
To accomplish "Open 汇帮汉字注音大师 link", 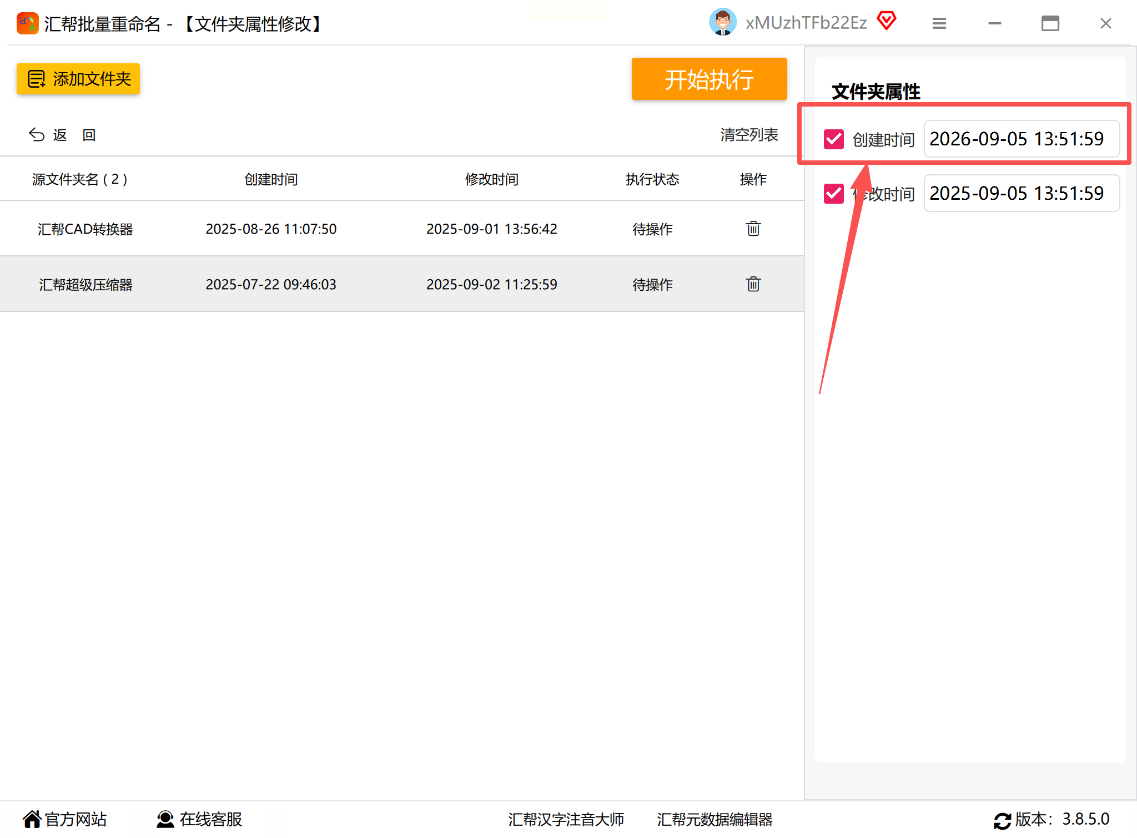I will point(566,819).
